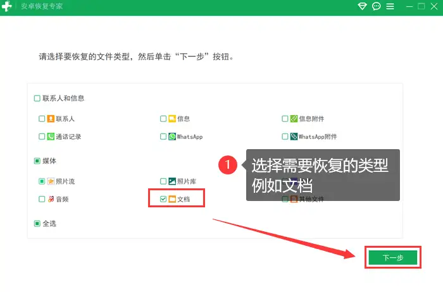Viewport: 443px width, 292px height.
Task: Click the orange 联系人 contacts icon
Action: [x=51, y=119]
